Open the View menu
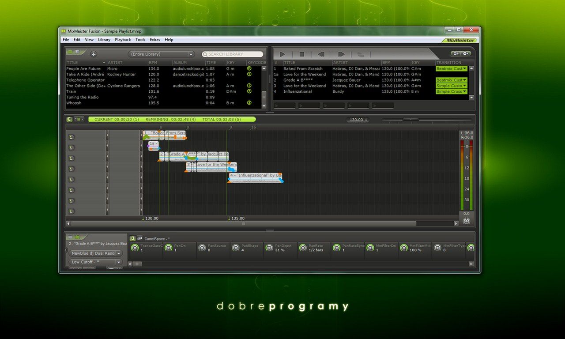Image resolution: width=565 pixels, height=339 pixels. 89,40
